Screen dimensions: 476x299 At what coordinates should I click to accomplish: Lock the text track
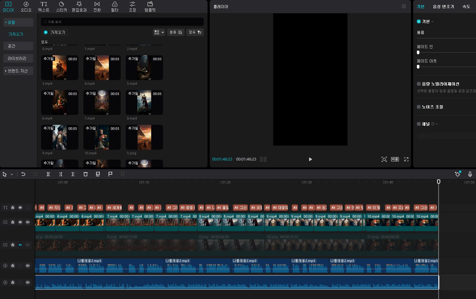tap(13, 208)
